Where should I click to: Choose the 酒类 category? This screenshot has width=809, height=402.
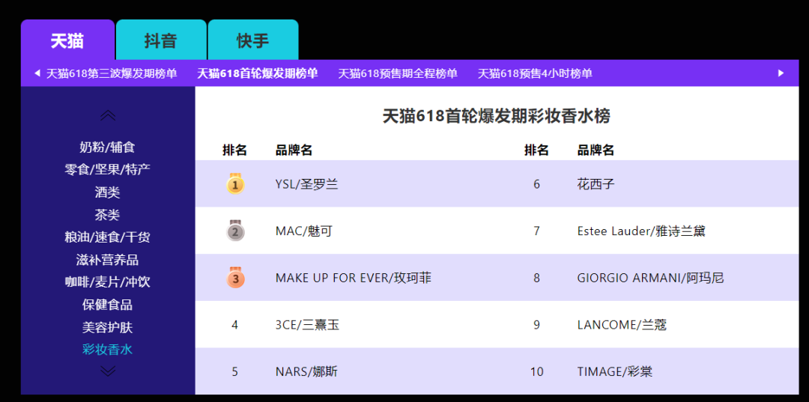pyautogui.click(x=107, y=192)
